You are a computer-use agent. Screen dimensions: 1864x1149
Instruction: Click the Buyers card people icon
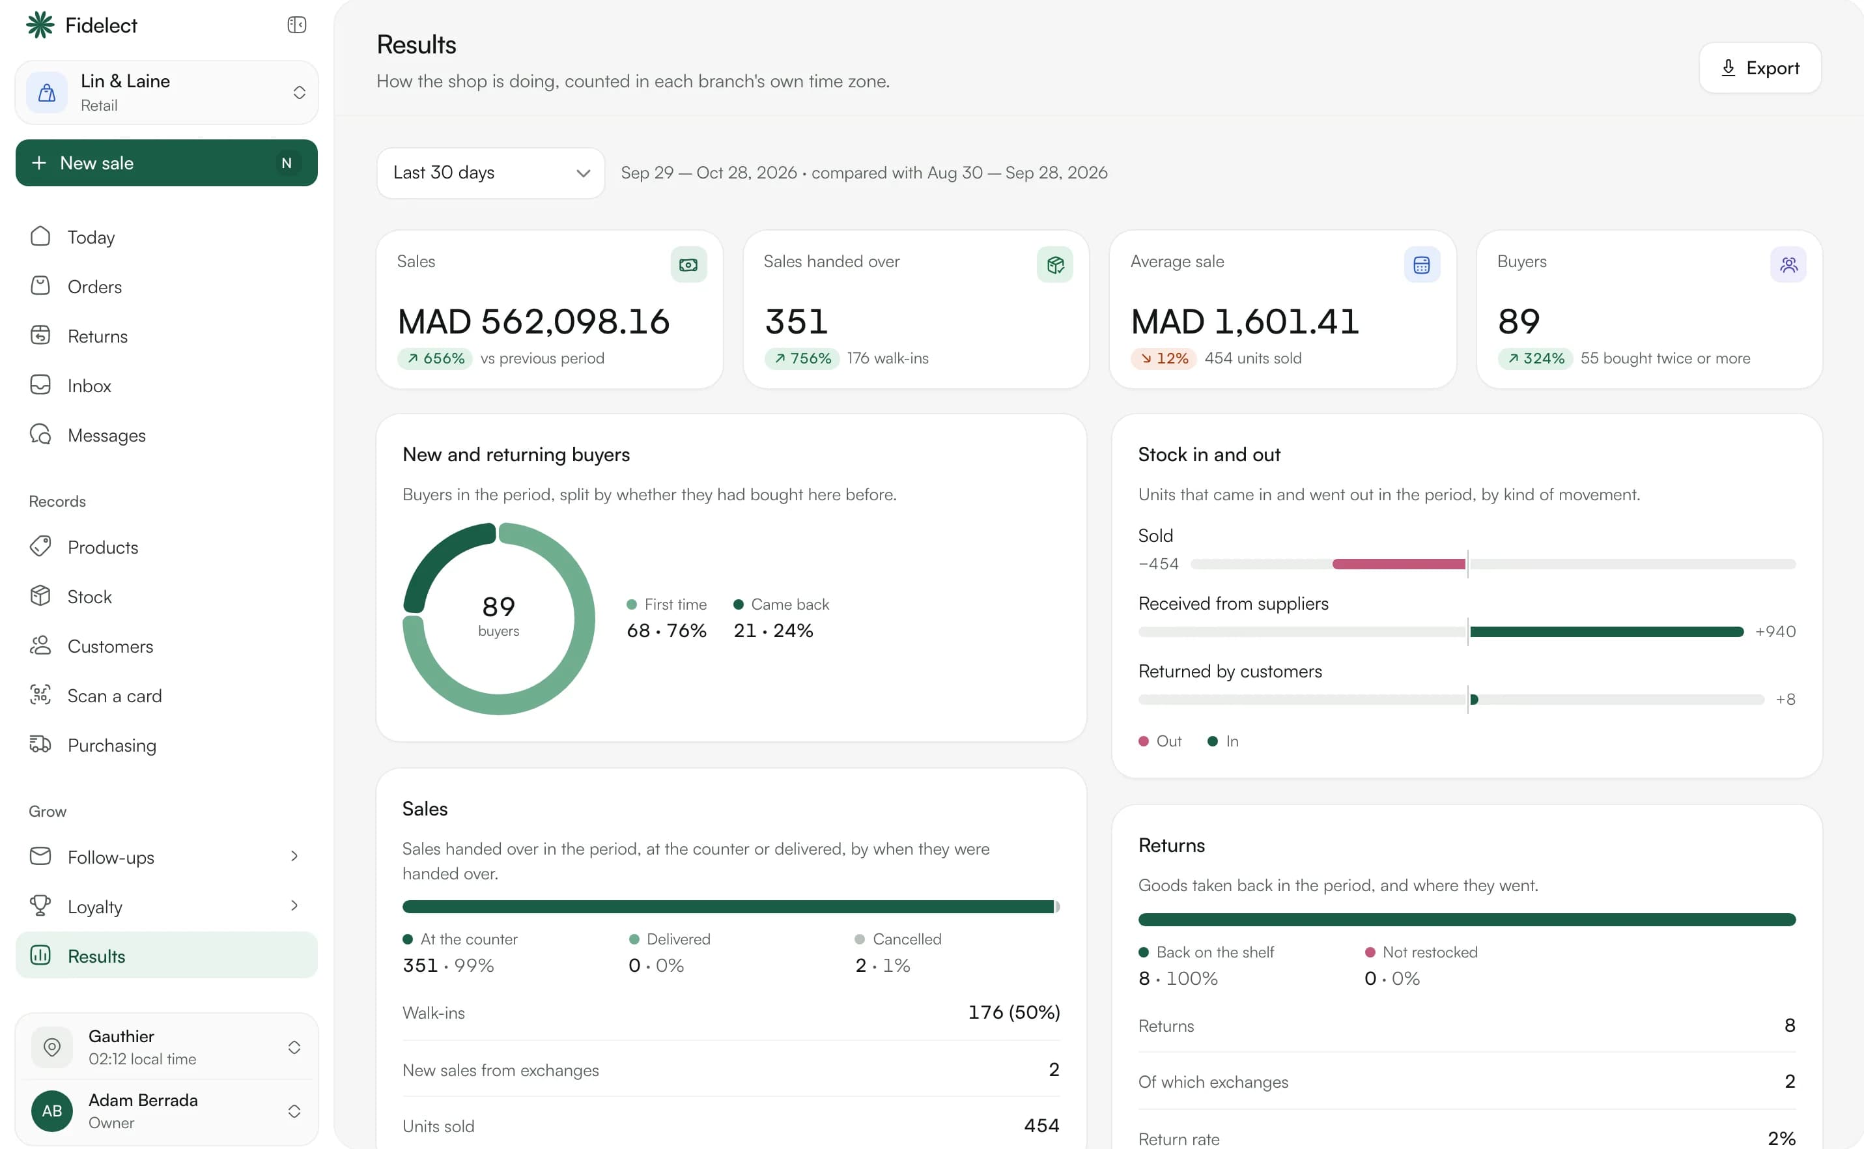[1788, 264]
